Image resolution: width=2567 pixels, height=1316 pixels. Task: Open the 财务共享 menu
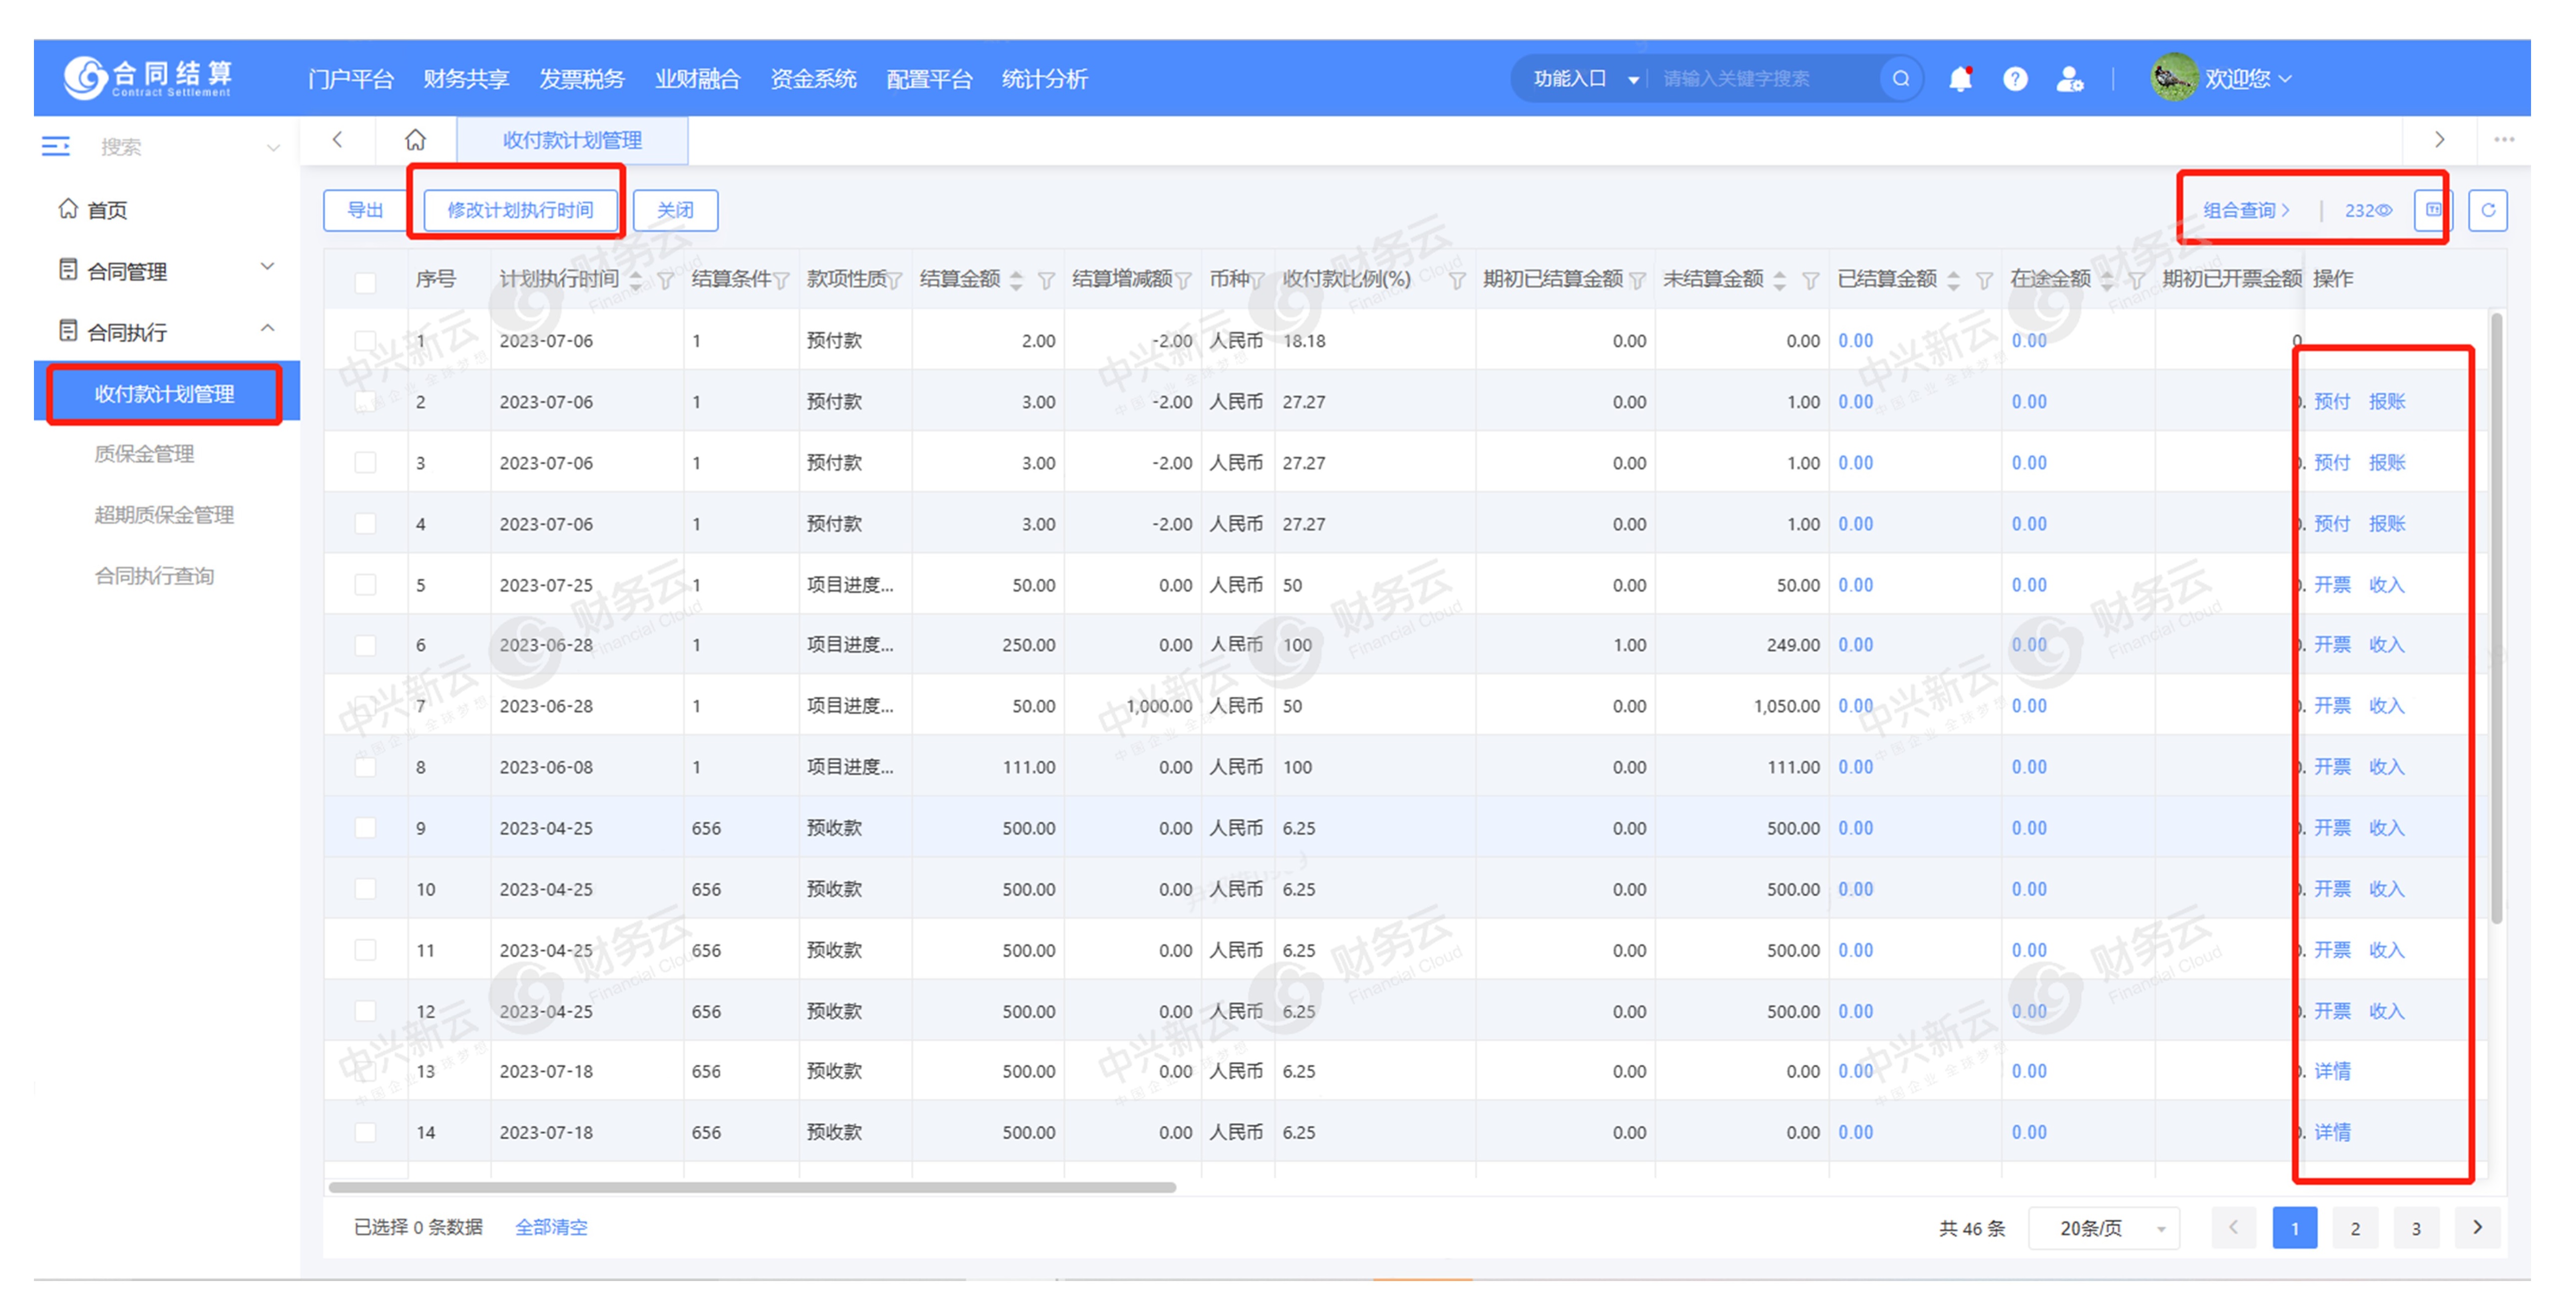pyautogui.click(x=466, y=79)
